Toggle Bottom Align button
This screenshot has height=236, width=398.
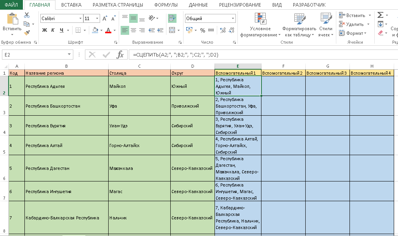pos(142,19)
